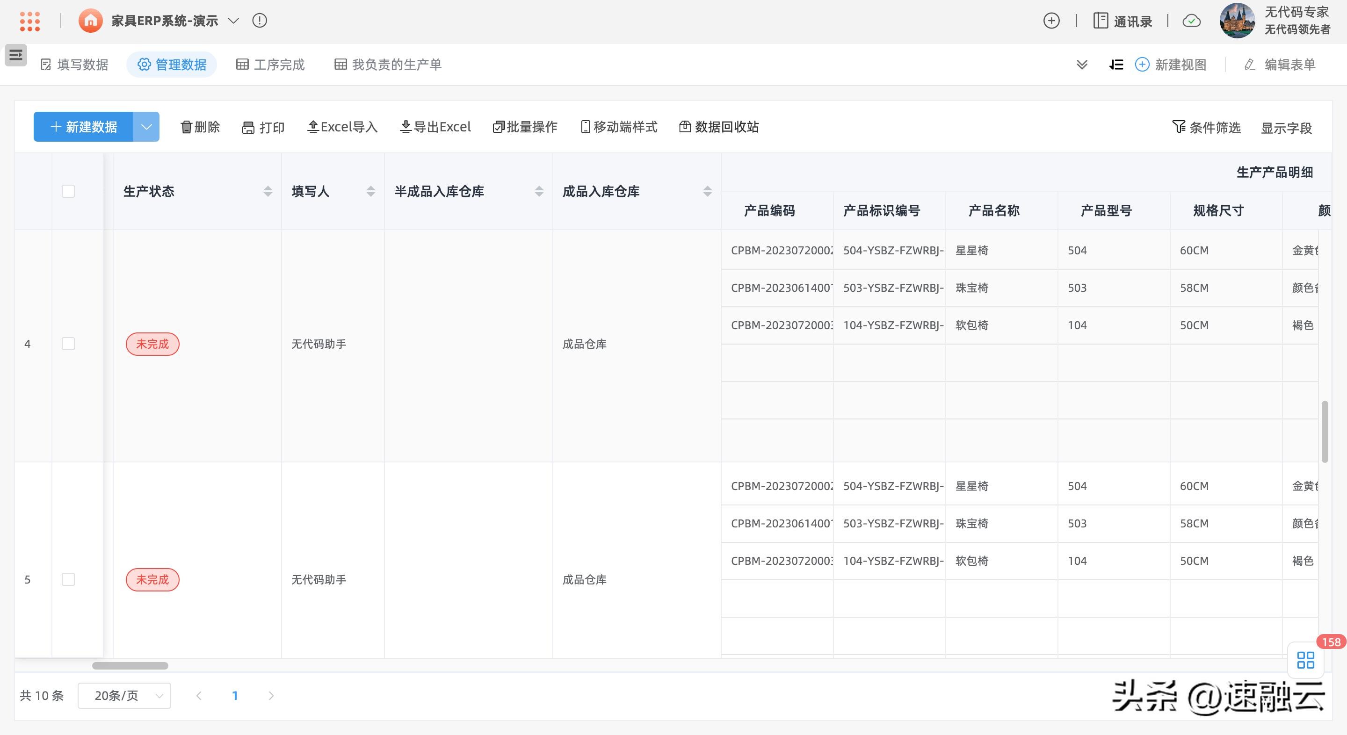The width and height of the screenshot is (1347, 735).
Task: Click the 新建数据 button
Action: [x=84, y=127]
